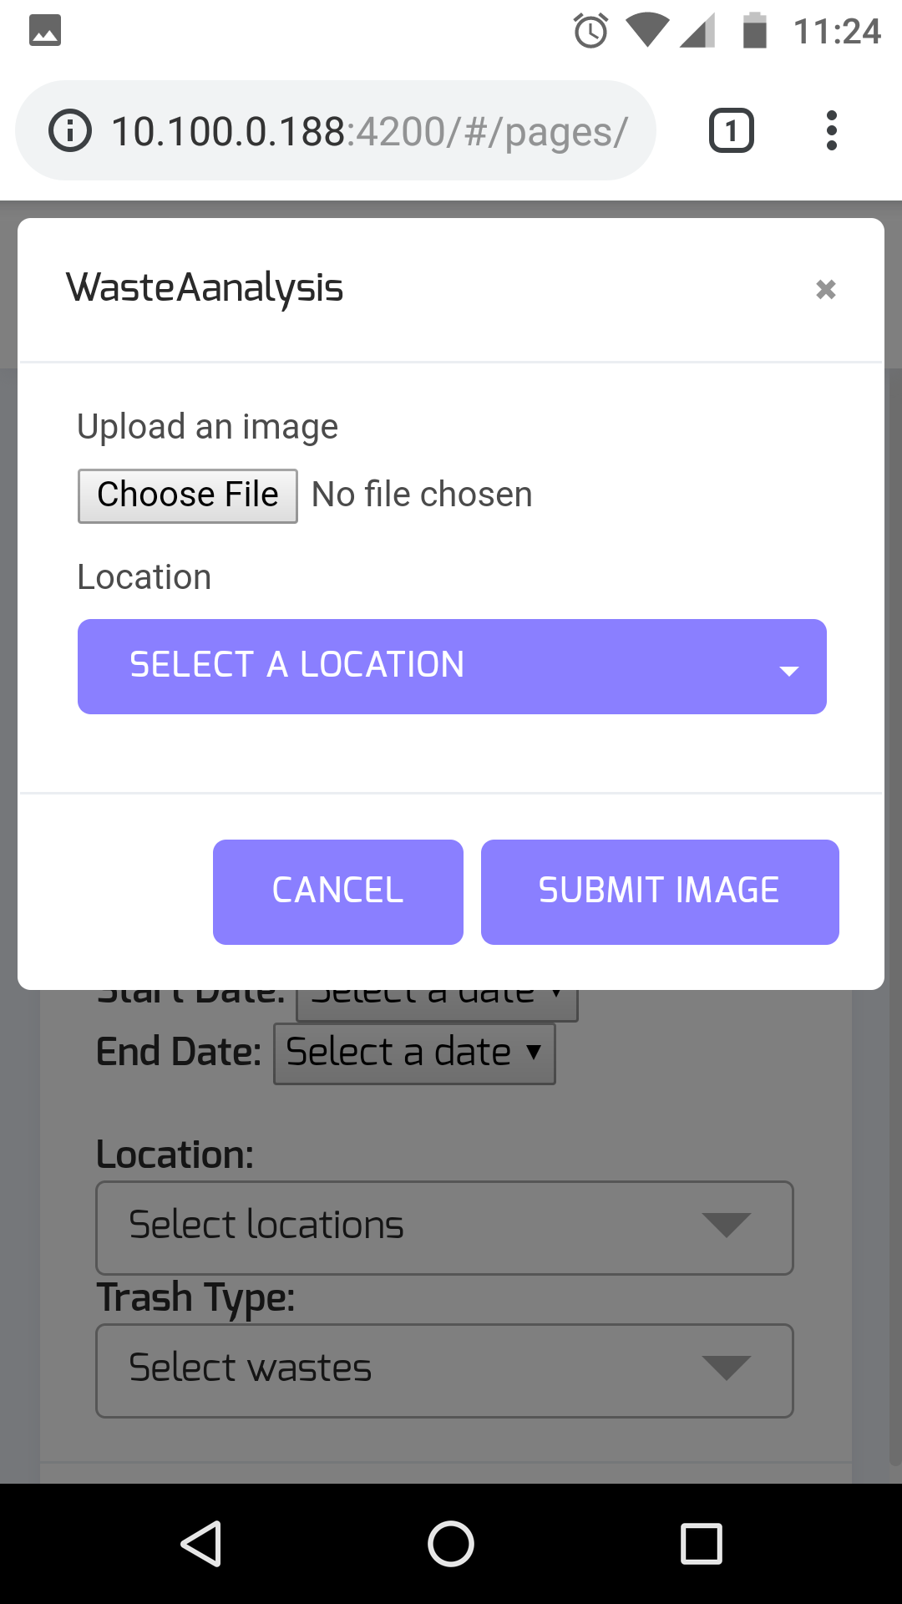Tap the Android home circle icon
Viewport: 902px width, 1604px height.
coord(451,1543)
